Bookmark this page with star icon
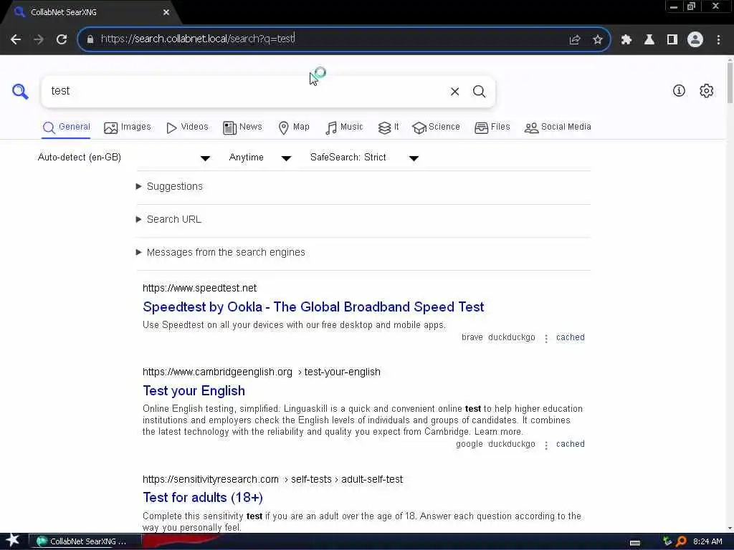This screenshot has height=550, width=734. pyautogui.click(x=598, y=39)
